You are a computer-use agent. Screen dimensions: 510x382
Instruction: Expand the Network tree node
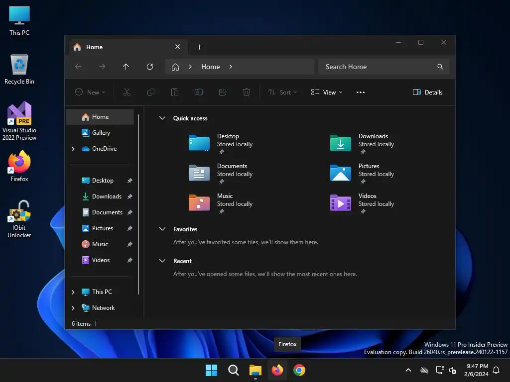(73, 308)
